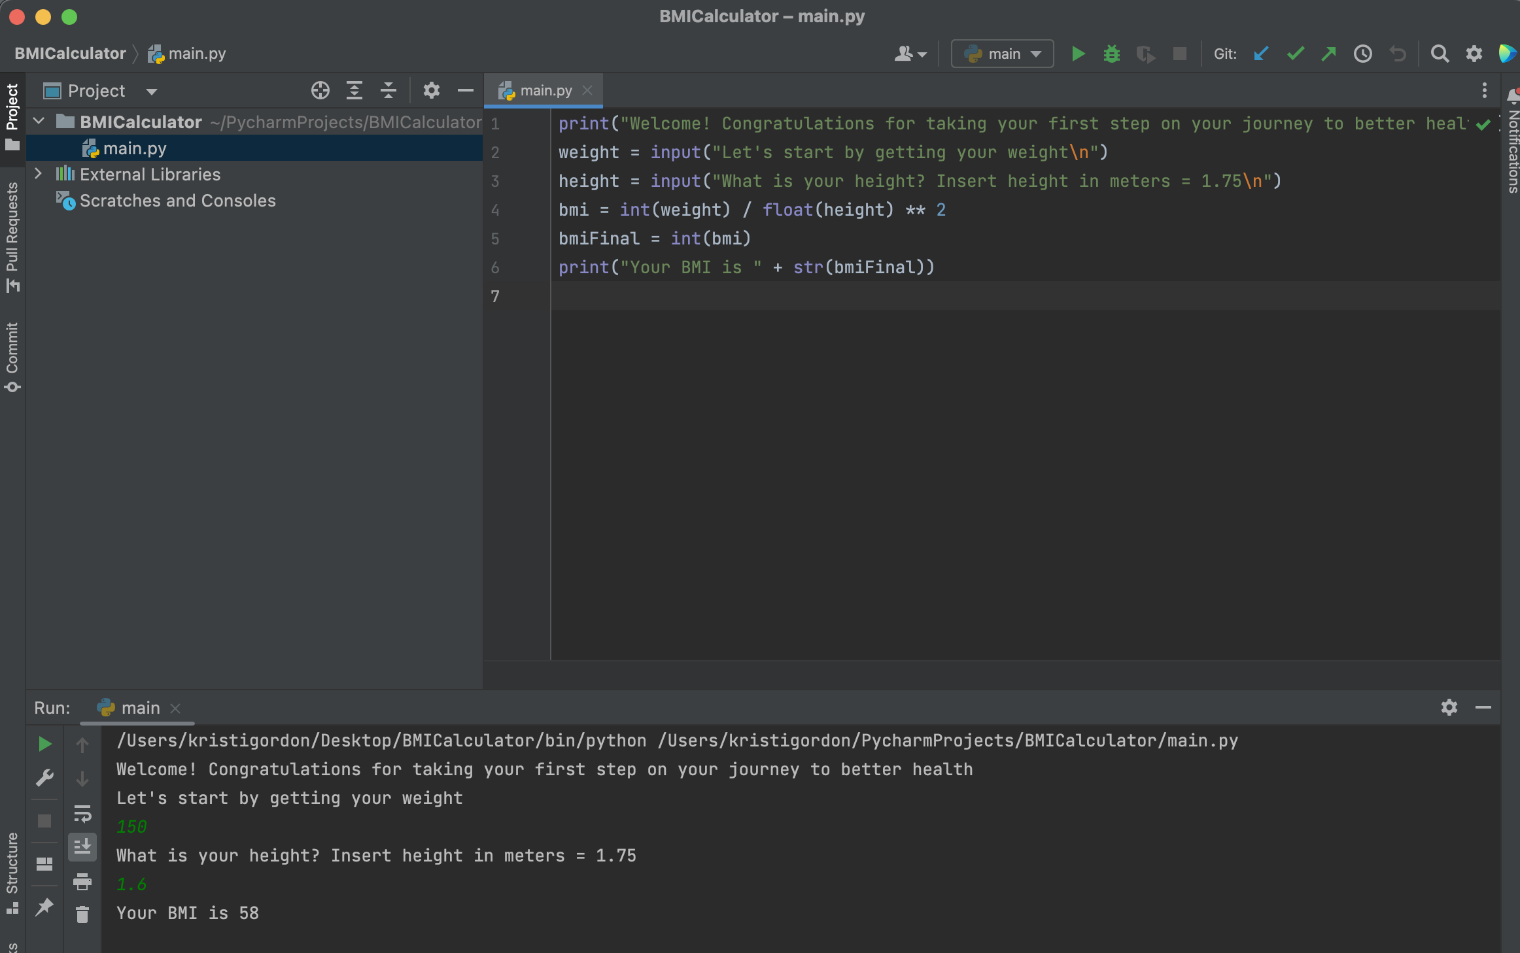This screenshot has height=953, width=1520.
Task: Start debugging with the bug icon
Action: pyautogui.click(x=1112, y=54)
